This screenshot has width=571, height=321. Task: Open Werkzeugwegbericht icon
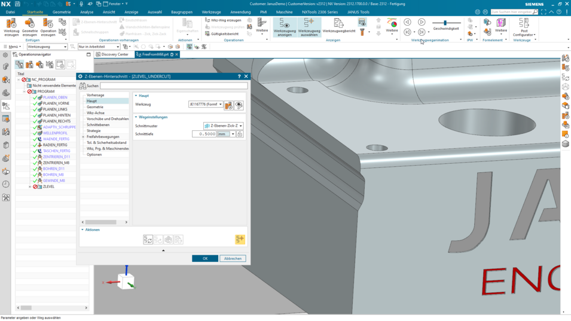pyautogui.click(x=338, y=26)
